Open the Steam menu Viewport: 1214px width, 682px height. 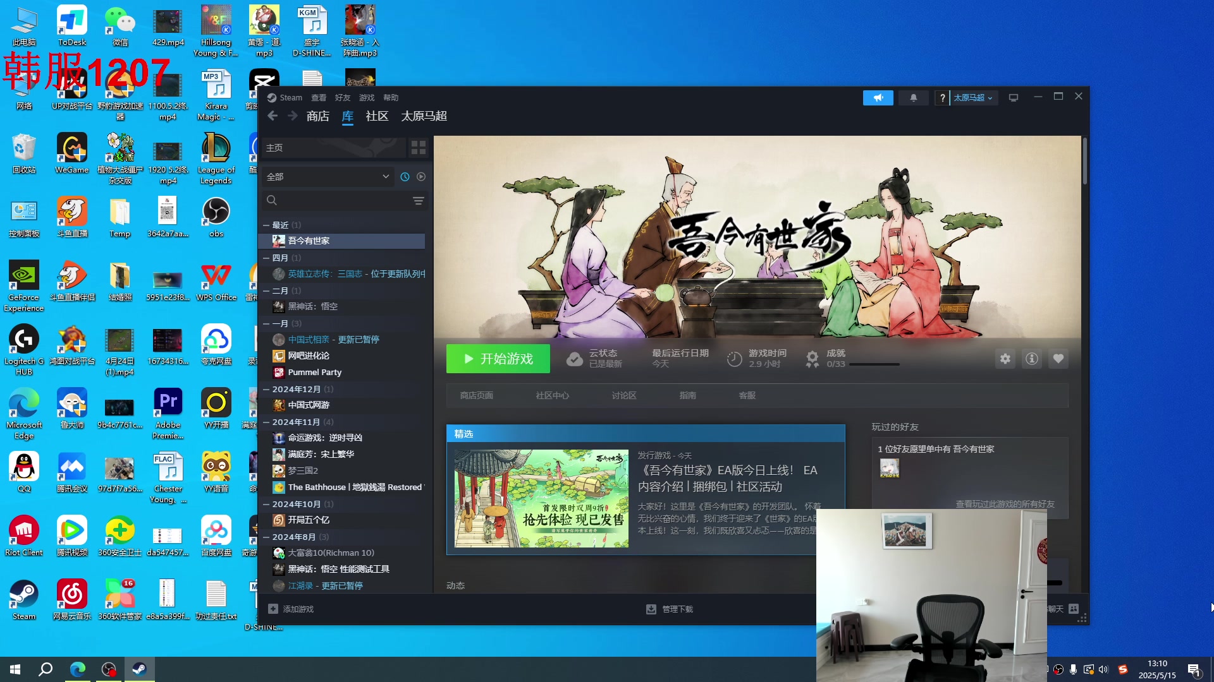pos(290,98)
